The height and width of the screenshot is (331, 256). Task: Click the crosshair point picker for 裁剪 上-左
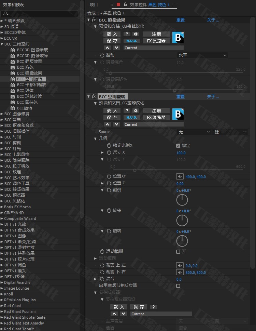point(180,266)
